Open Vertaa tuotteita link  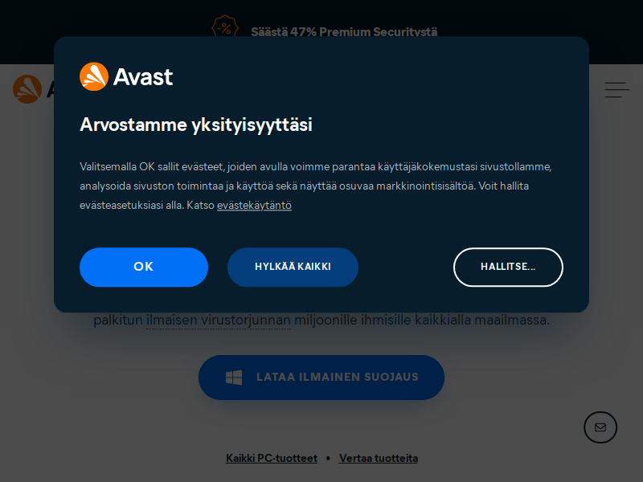click(x=379, y=458)
